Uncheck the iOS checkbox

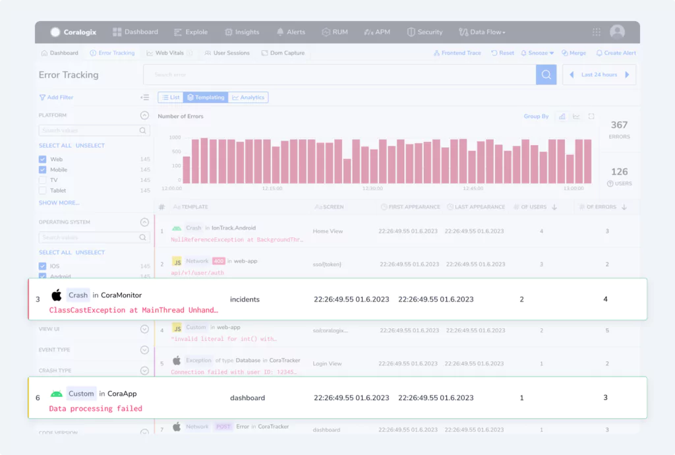43,266
